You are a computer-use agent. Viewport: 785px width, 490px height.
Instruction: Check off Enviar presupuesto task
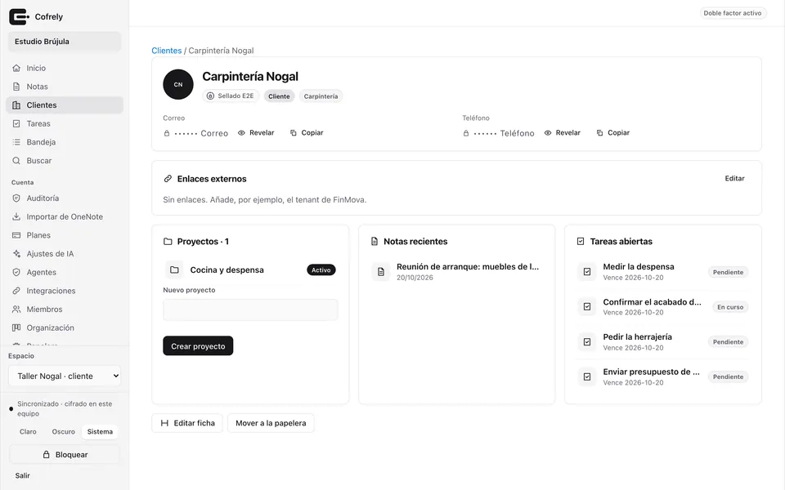point(587,376)
